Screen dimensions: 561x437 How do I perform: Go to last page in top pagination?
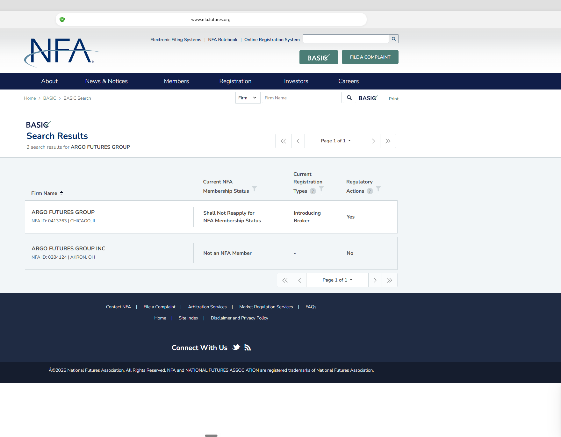388,141
